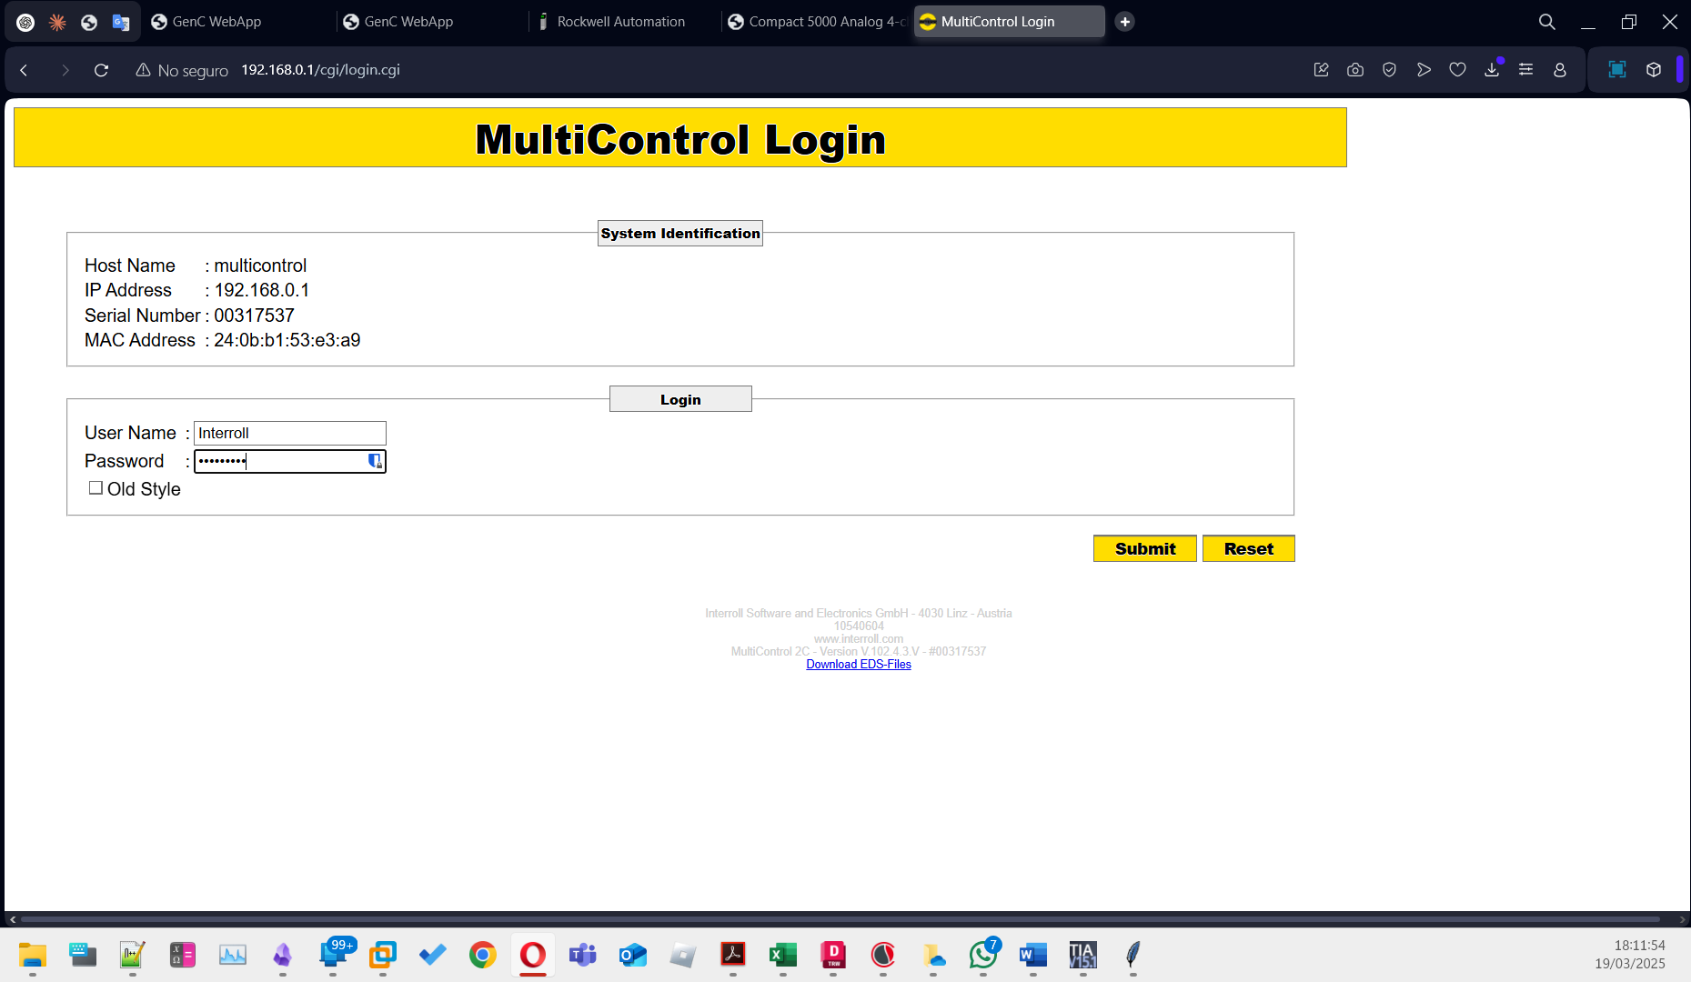
Task: Open Excel from taskbar
Action: click(783, 955)
